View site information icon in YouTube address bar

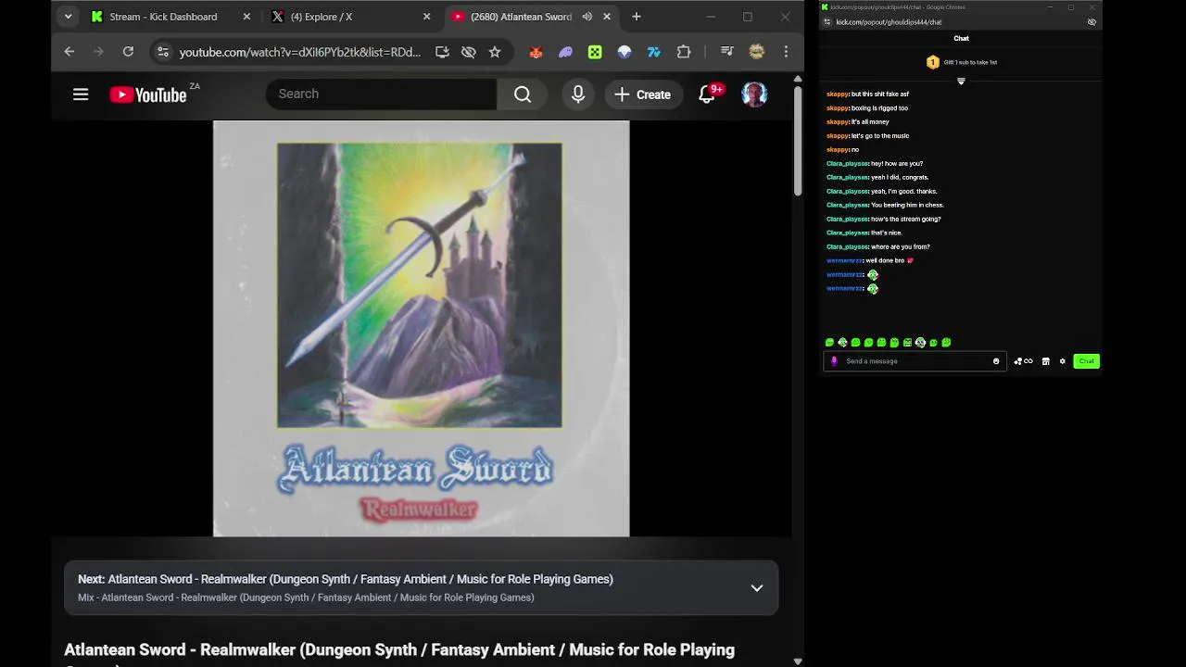[x=162, y=52]
